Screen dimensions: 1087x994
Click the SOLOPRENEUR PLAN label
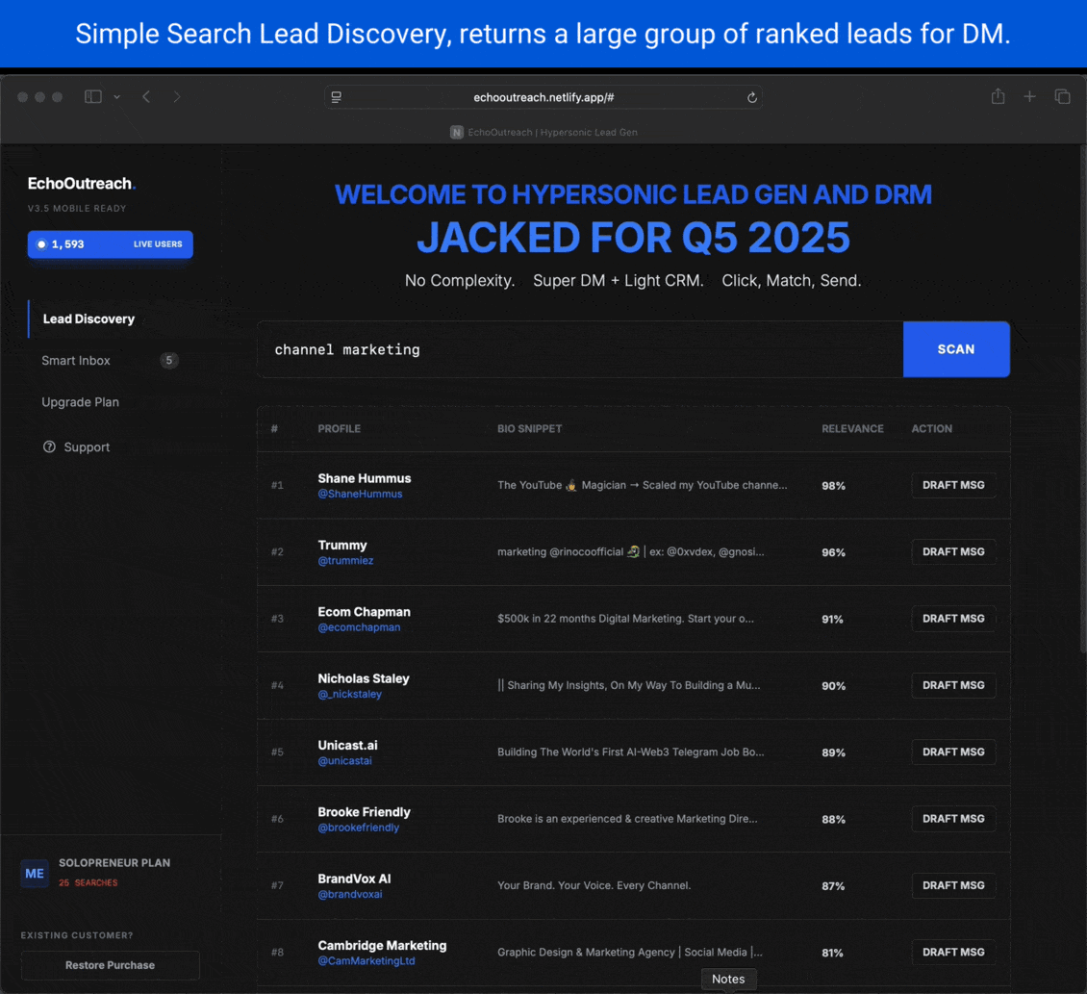(114, 863)
